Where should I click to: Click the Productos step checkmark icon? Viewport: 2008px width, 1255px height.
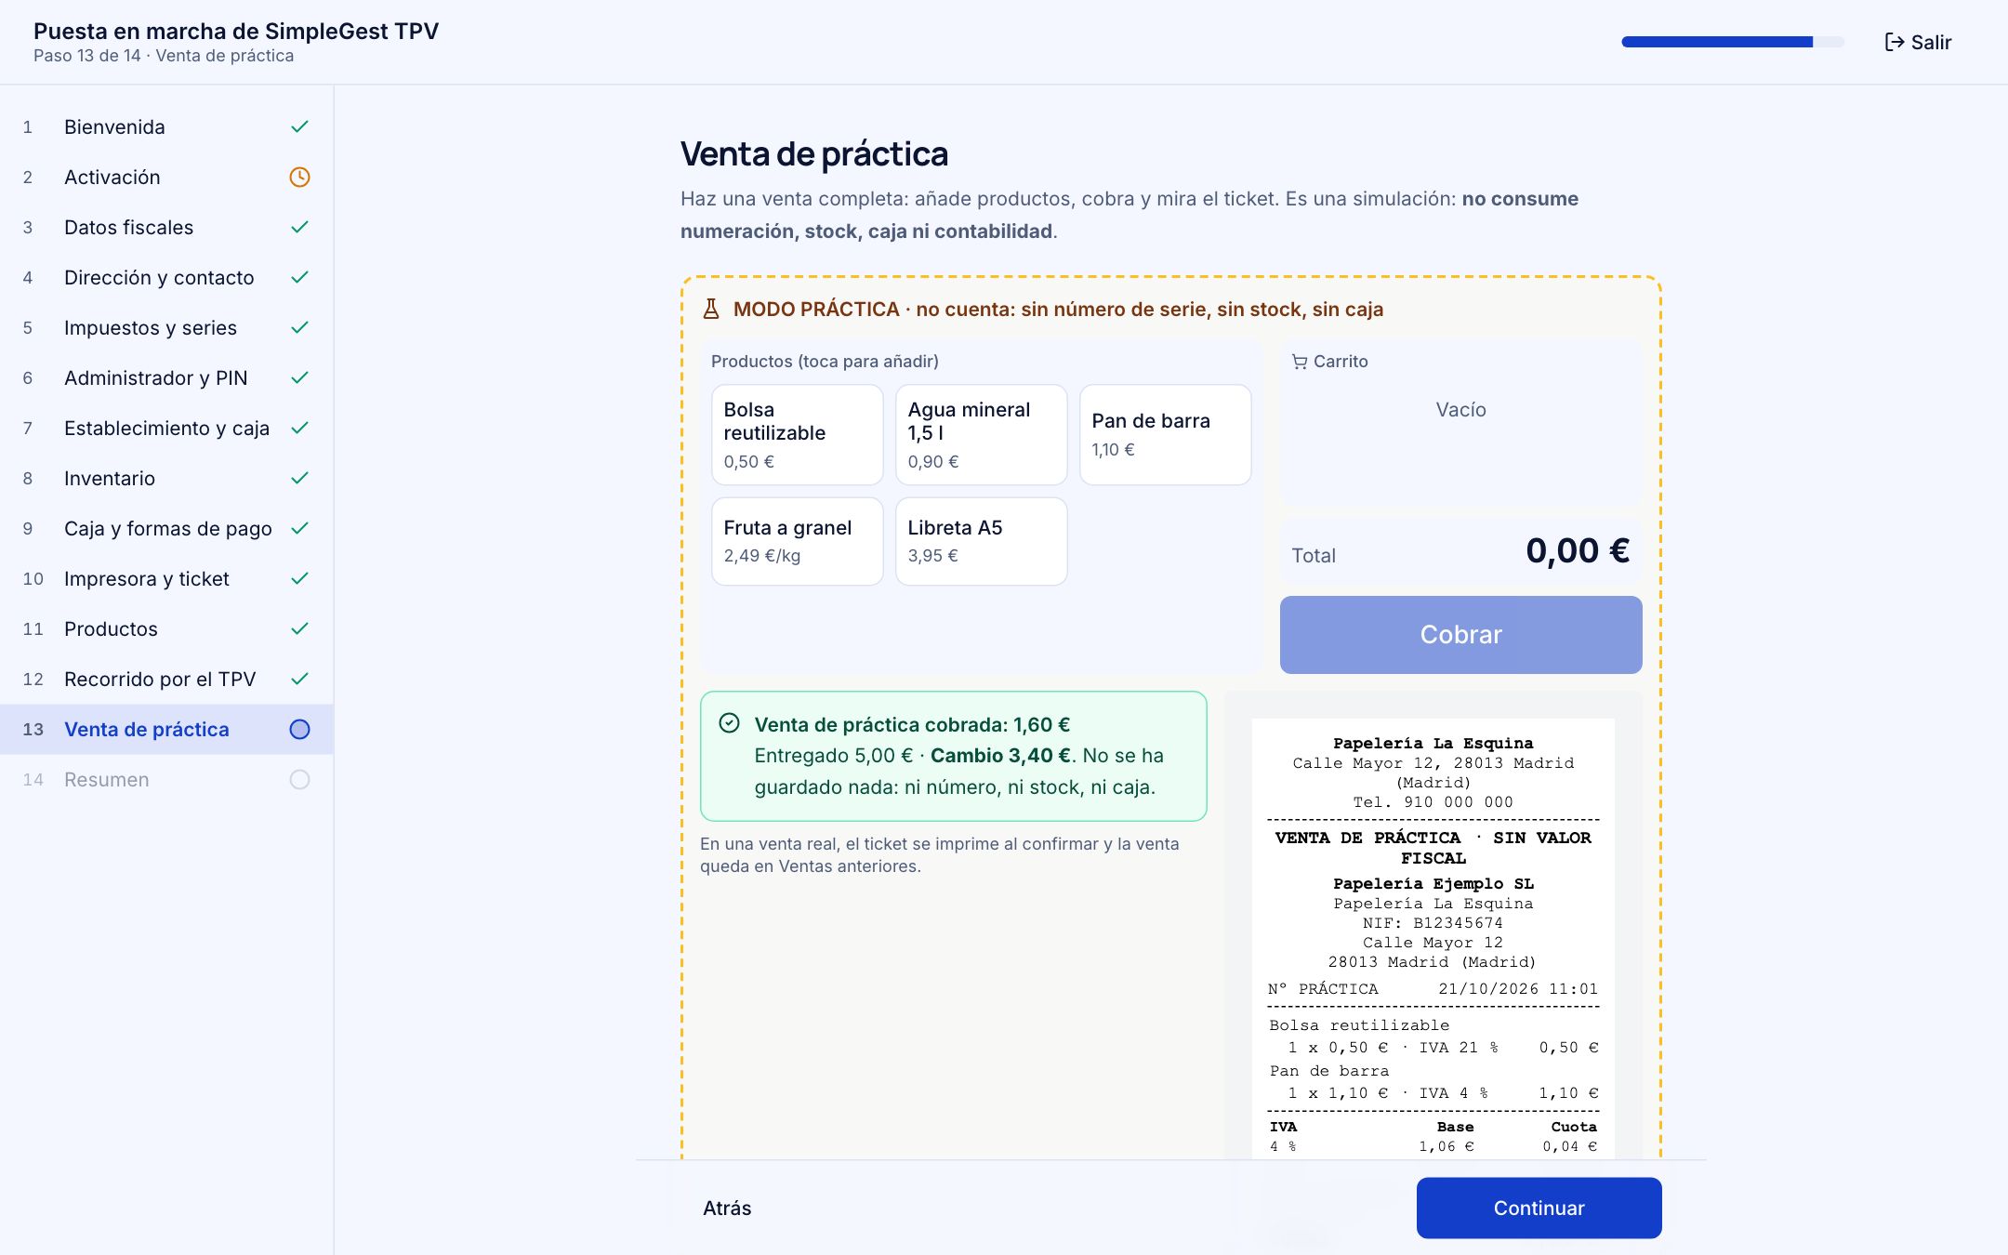tap(299, 628)
